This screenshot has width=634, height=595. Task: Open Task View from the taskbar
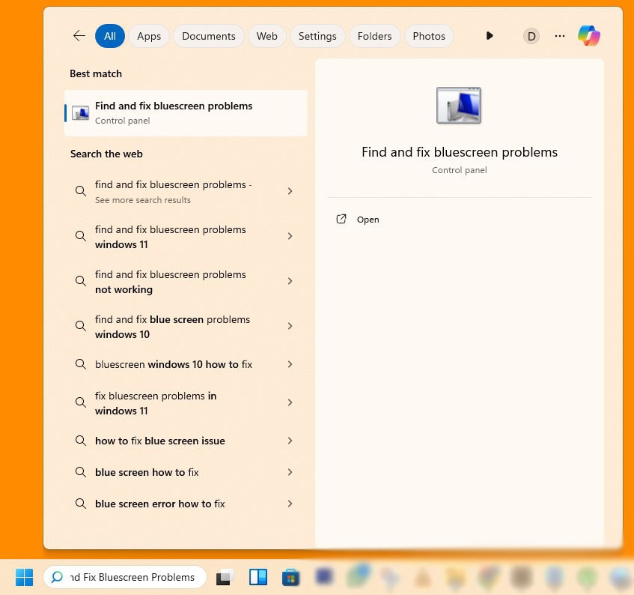point(225,577)
